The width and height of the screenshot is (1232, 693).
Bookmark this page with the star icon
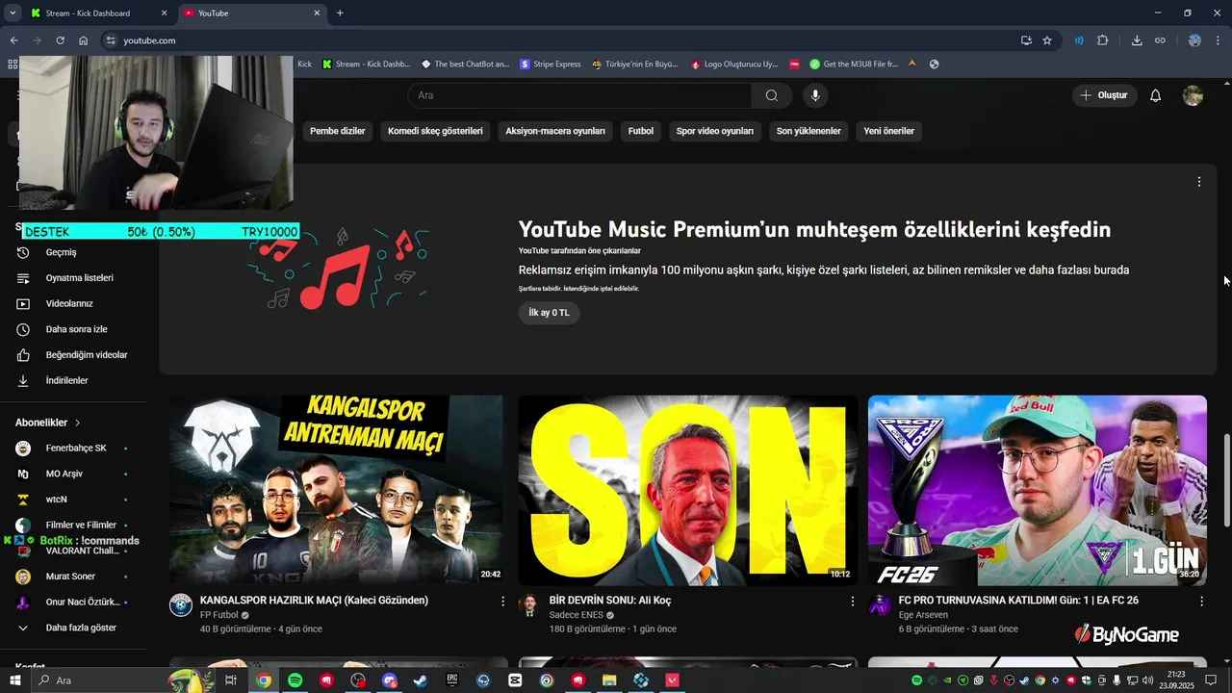point(1047,40)
